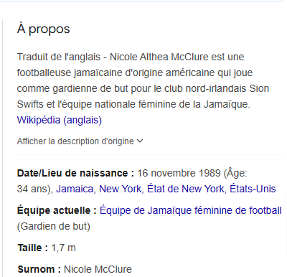Follow the Jamaica birthplace link
Image resolution: width=287 pixels, height=277 pixels.
click(x=75, y=189)
